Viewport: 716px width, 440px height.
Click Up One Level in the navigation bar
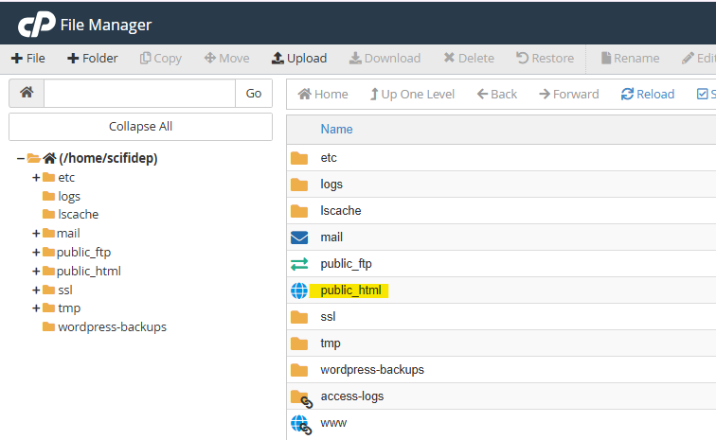coord(411,94)
